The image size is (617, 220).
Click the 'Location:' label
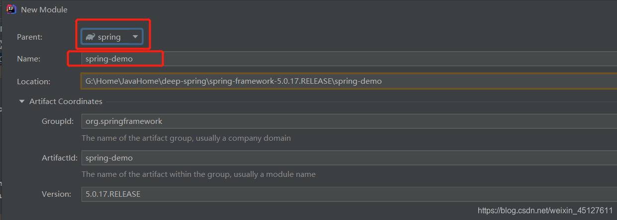point(33,81)
